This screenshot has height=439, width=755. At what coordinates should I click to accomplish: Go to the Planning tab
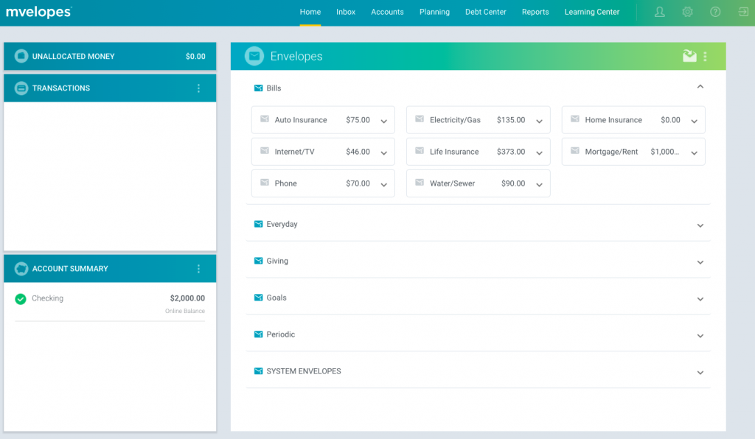pos(434,12)
